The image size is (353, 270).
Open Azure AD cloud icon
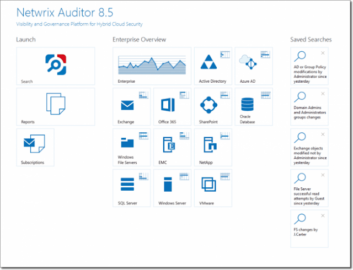248,62
